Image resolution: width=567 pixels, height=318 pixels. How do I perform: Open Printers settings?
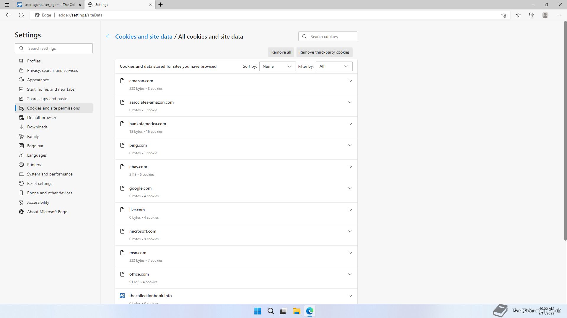(x=54, y=165)
